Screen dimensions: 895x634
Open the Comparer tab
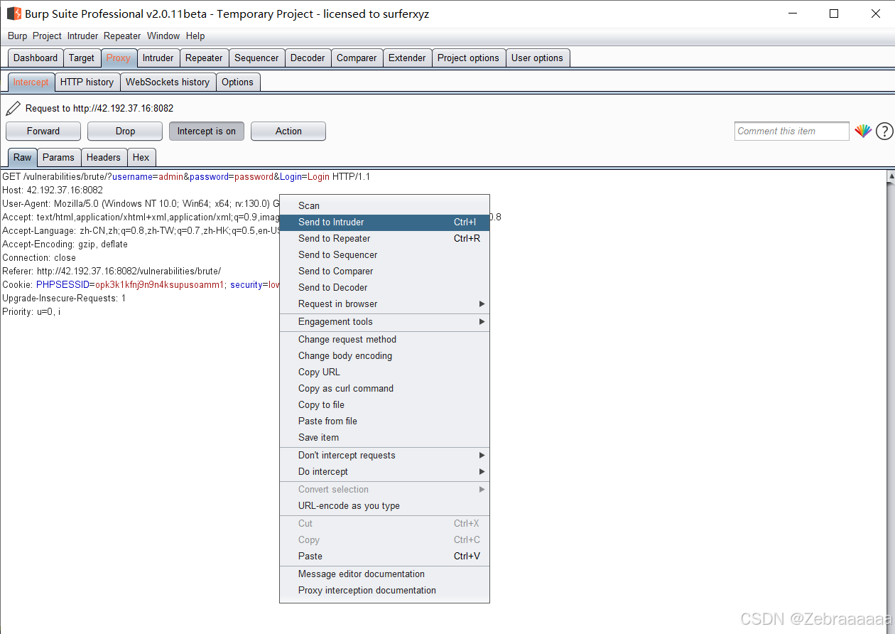[357, 58]
